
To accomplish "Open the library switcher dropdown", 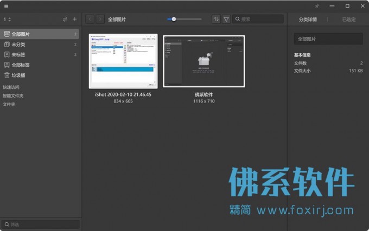I will pos(7,20).
